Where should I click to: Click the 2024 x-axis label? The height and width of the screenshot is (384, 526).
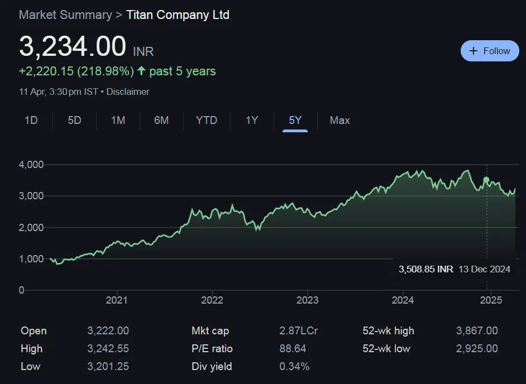[x=403, y=300]
